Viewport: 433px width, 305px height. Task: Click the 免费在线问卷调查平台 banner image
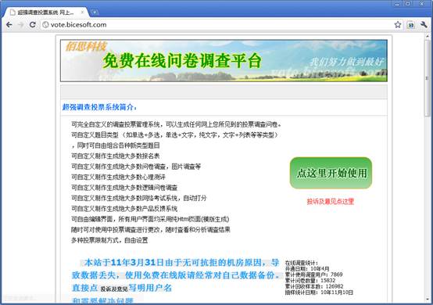tap(224, 60)
